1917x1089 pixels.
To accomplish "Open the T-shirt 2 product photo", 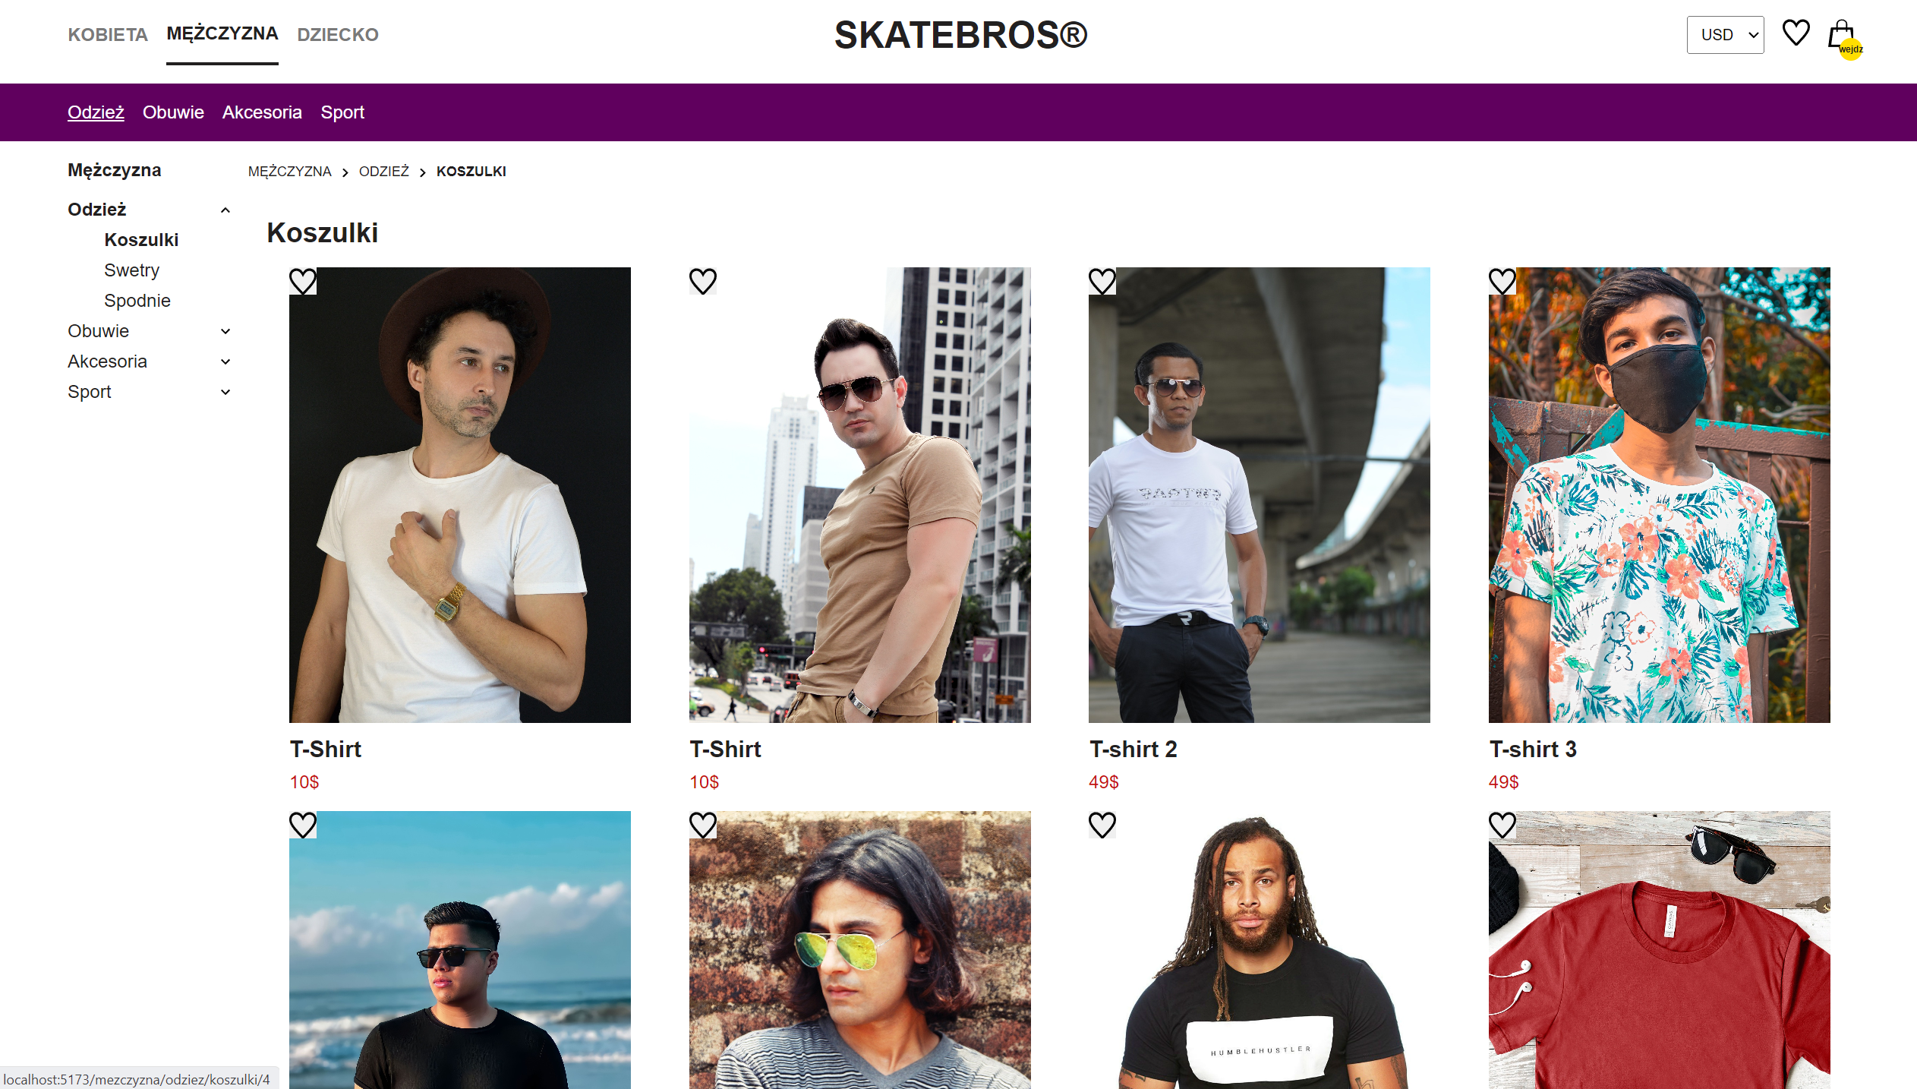I will pyautogui.click(x=1259, y=495).
